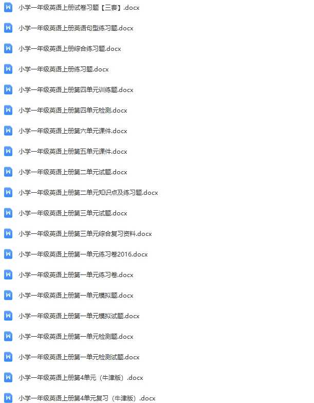Open 第4单元（牛津版）.docx file

point(81,377)
